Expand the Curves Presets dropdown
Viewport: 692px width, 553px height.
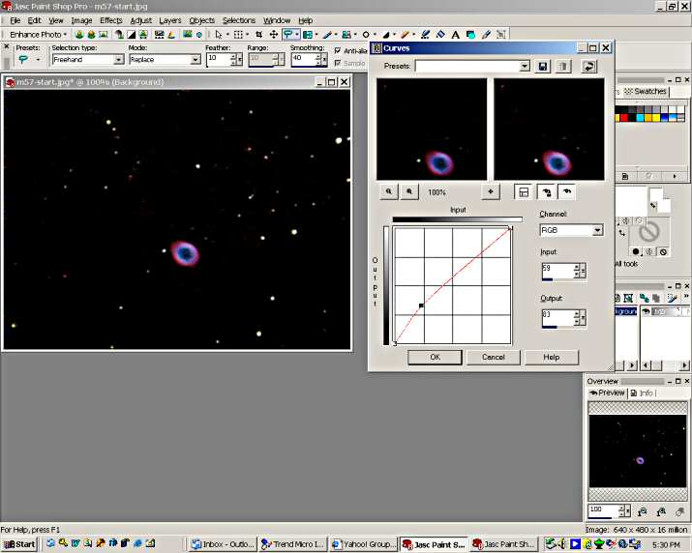525,67
